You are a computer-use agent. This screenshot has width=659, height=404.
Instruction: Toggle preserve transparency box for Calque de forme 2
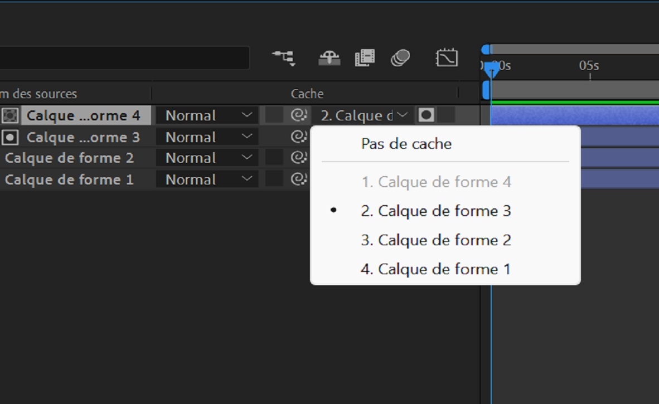pyautogui.click(x=274, y=158)
